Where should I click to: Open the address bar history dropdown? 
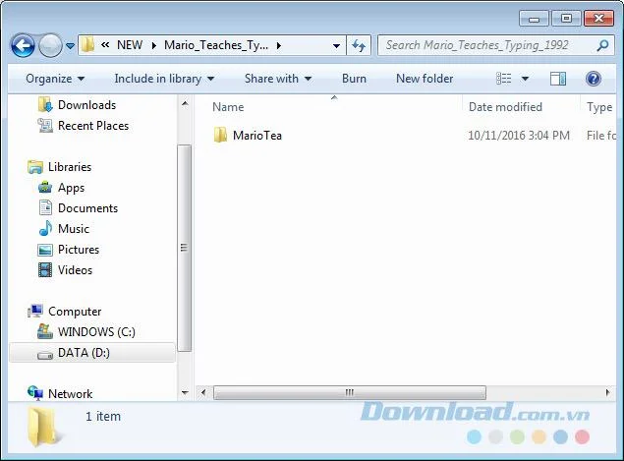[x=336, y=46]
